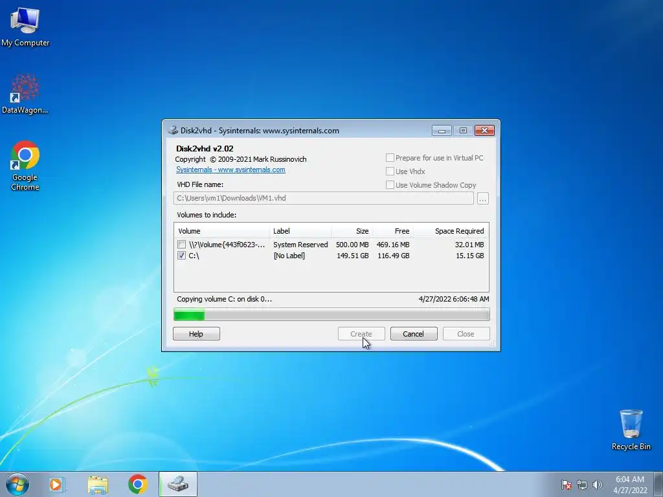Sort by the Size column header

pos(352,231)
